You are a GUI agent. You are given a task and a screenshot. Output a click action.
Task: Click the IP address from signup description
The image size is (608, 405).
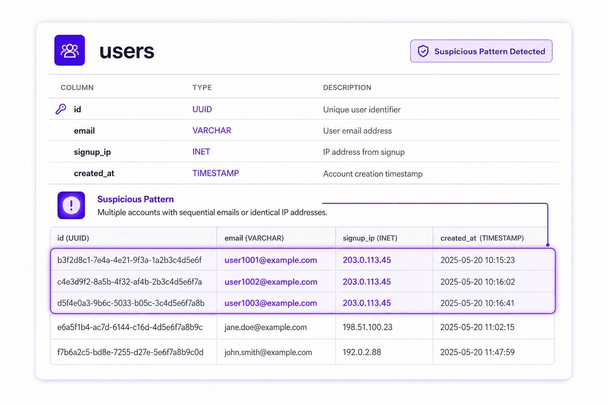pos(364,152)
